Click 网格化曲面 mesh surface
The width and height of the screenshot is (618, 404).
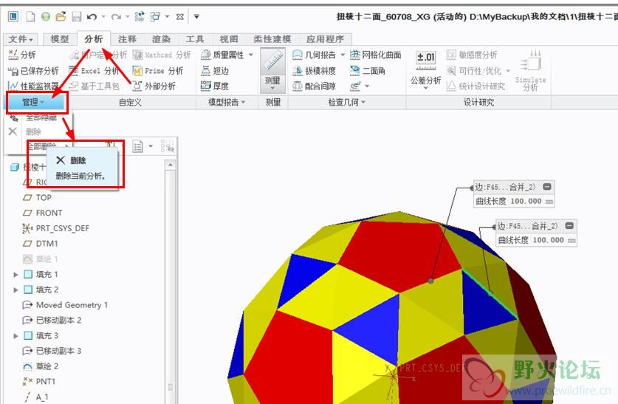376,55
